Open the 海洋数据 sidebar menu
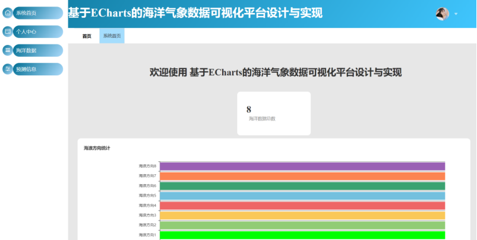Screen dimensions: 477x240 click(x=38, y=50)
